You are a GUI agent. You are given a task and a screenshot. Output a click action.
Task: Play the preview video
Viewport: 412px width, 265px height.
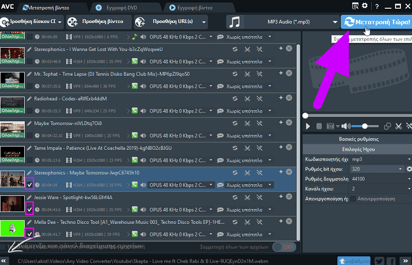[x=308, y=126]
